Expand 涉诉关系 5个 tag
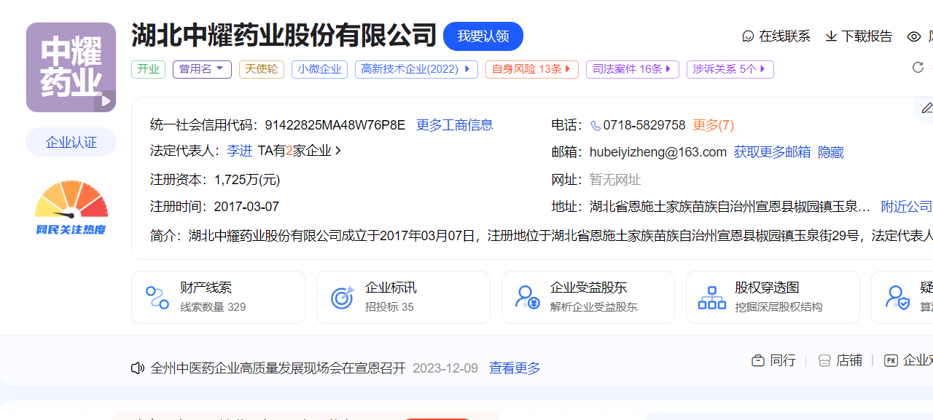 pyautogui.click(x=730, y=69)
